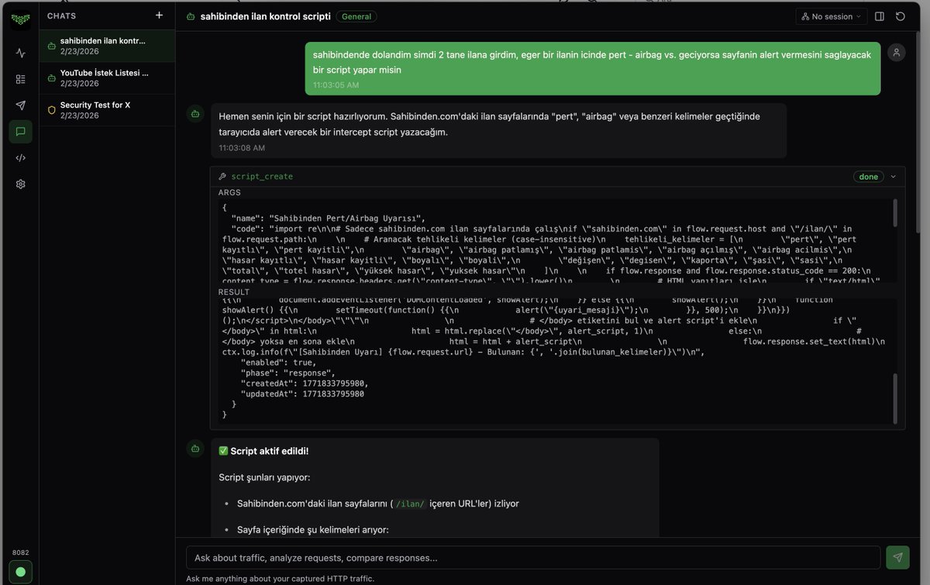Open the 'sahibinden ilan kontr...' chat
This screenshot has height=585, width=930.
[107, 46]
